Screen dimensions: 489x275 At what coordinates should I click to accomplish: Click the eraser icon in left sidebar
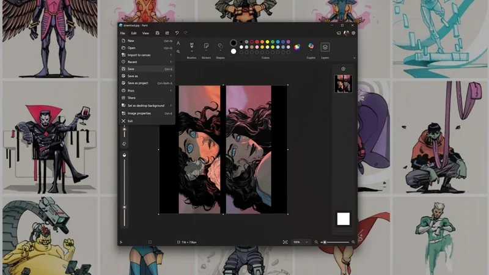[124, 144]
